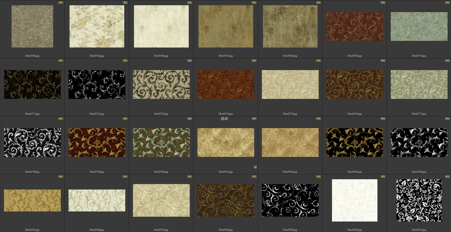Click the JPG badge on Oboi0170
The image size is (451, 232).
(447, 3)
